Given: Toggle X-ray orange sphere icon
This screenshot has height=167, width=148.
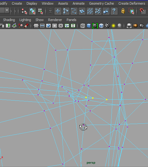Looking at the screenshot, I should coord(135,26).
